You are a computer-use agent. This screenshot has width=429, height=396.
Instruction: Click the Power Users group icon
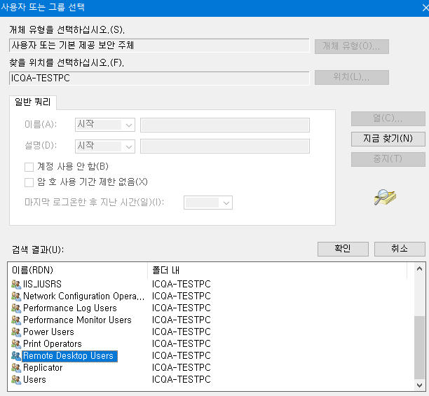[x=16, y=332]
